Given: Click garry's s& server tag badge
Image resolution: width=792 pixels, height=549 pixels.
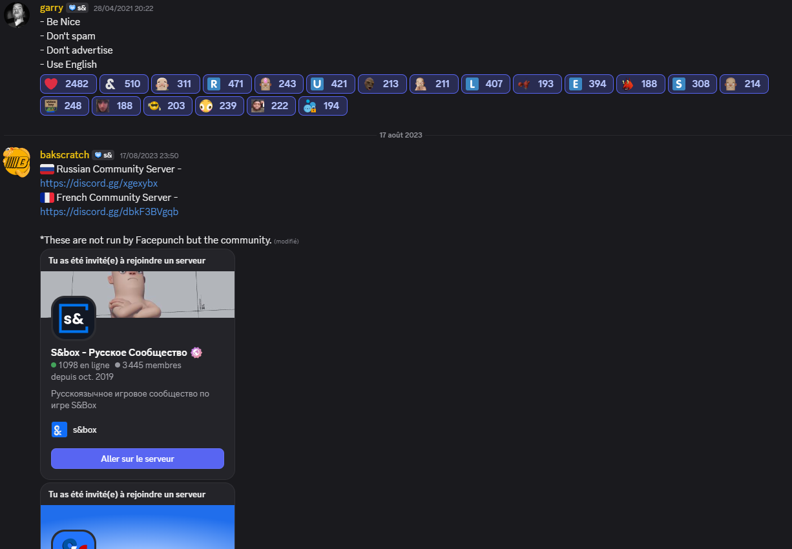Looking at the screenshot, I should pos(78,8).
